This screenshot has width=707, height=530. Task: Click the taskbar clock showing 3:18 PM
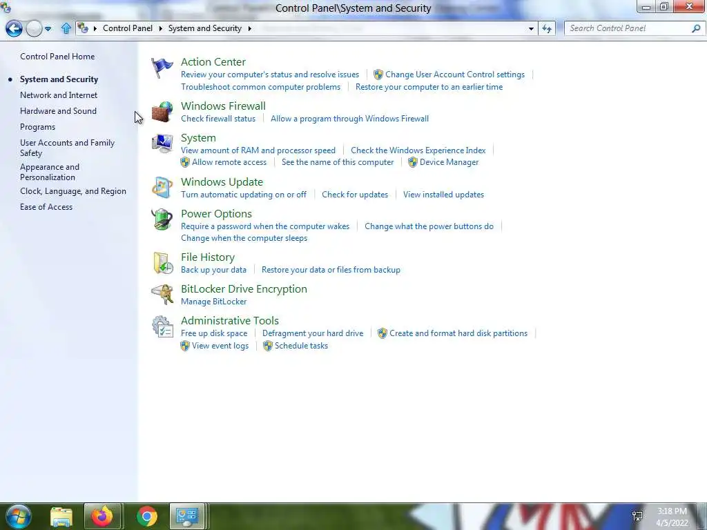[x=672, y=511]
